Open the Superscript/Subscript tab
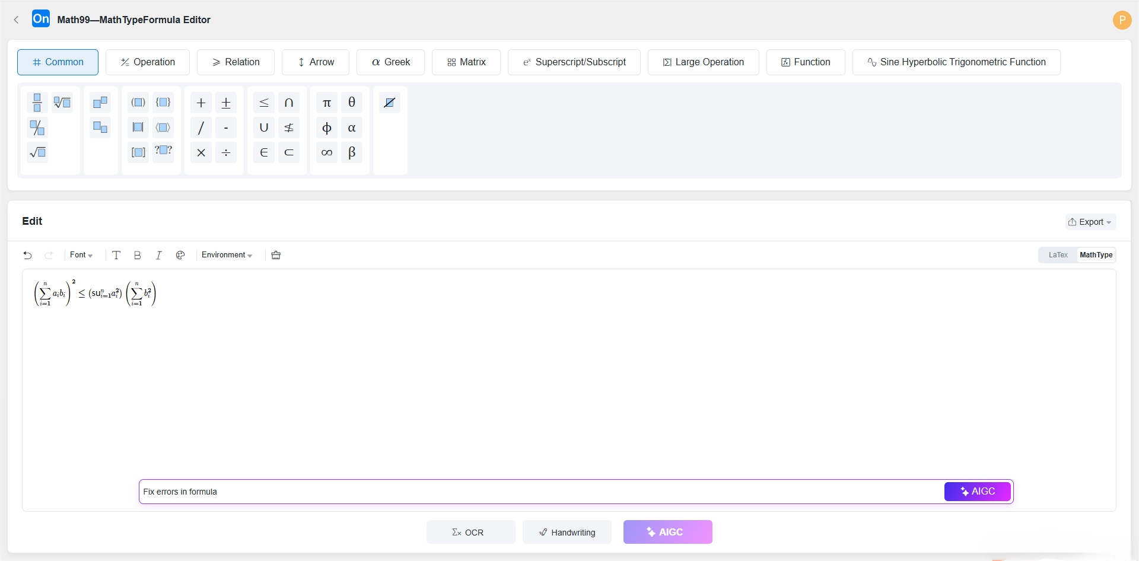This screenshot has width=1139, height=561. click(574, 62)
